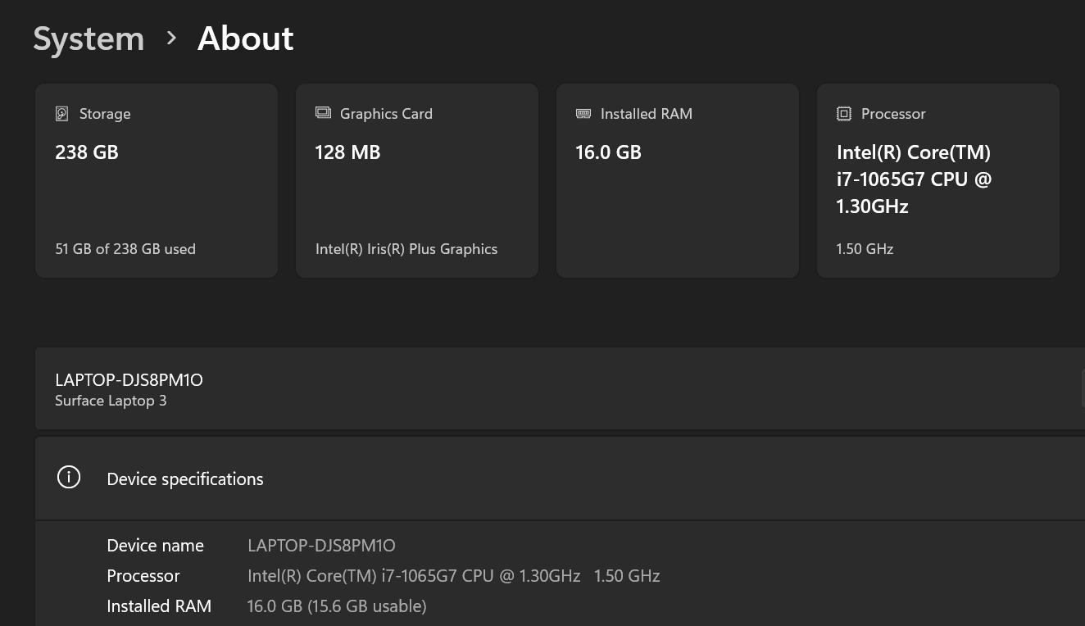Click the Storage drive icon
The width and height of the screenshot is (1085, 626).
pos(61,114)
